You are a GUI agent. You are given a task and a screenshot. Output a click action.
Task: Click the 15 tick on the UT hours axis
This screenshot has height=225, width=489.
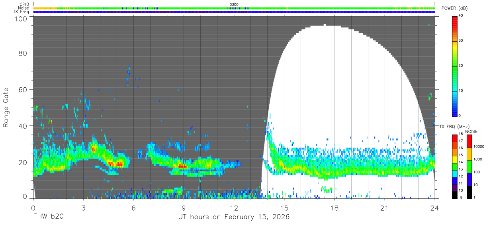tap(284, 208)
